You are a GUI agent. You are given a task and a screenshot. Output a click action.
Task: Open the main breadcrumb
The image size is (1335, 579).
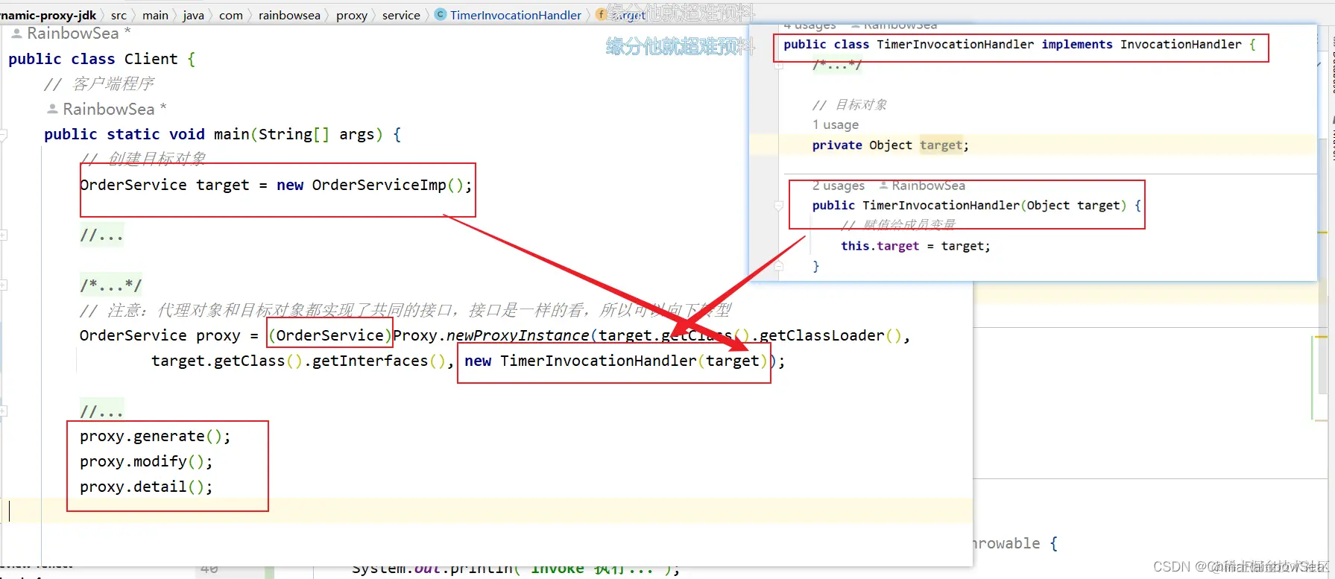155,15
